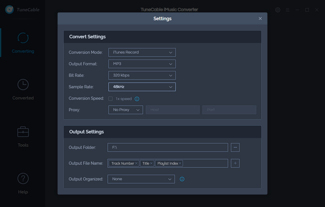
Task: Click the TuneCable logo icon
Action: coord(10,10)
